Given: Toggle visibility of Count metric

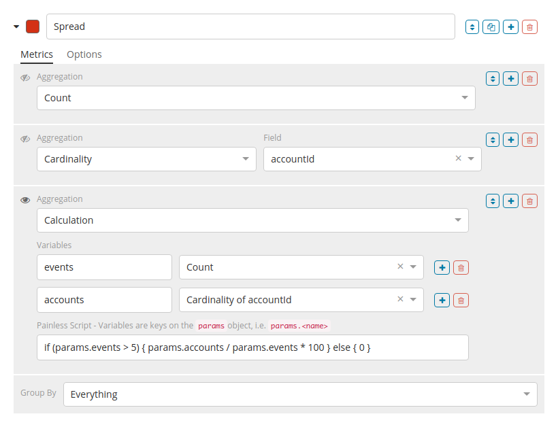Looking at the screenshot, I should [x=26, y=78].
